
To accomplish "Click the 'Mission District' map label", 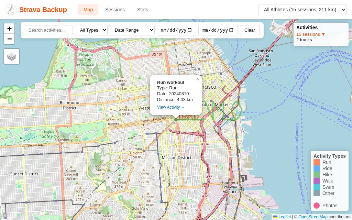I will pyautogui.click(x=177, y=157).
